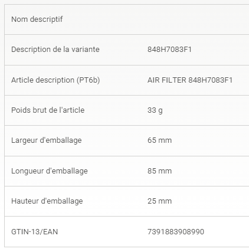Screen dimensions: 249x252
Task: Click EAN number 7391883908990
Action: pos(176,232)
